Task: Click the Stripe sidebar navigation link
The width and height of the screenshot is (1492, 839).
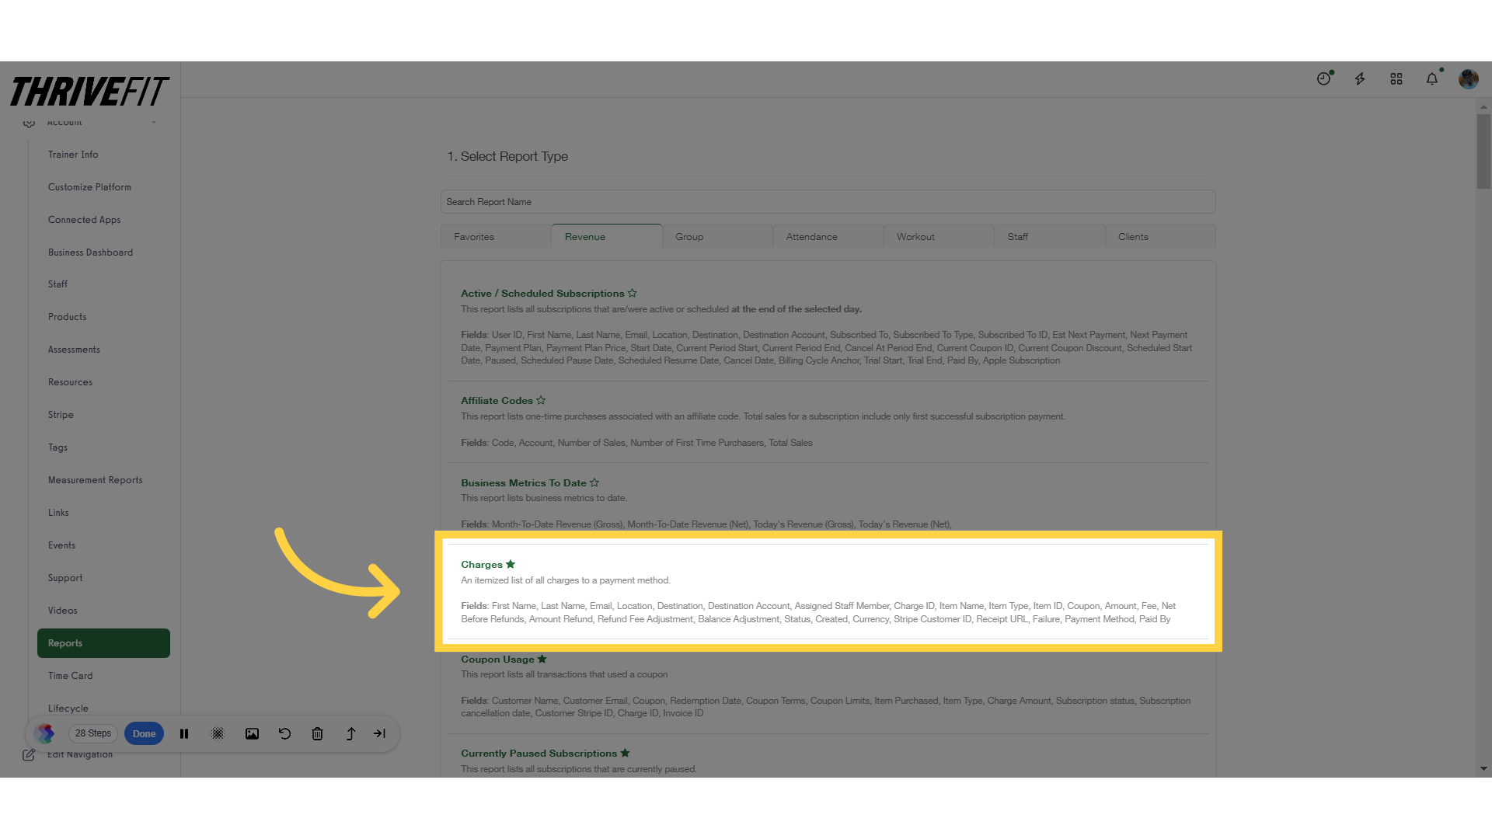Action: pos(61,414)
